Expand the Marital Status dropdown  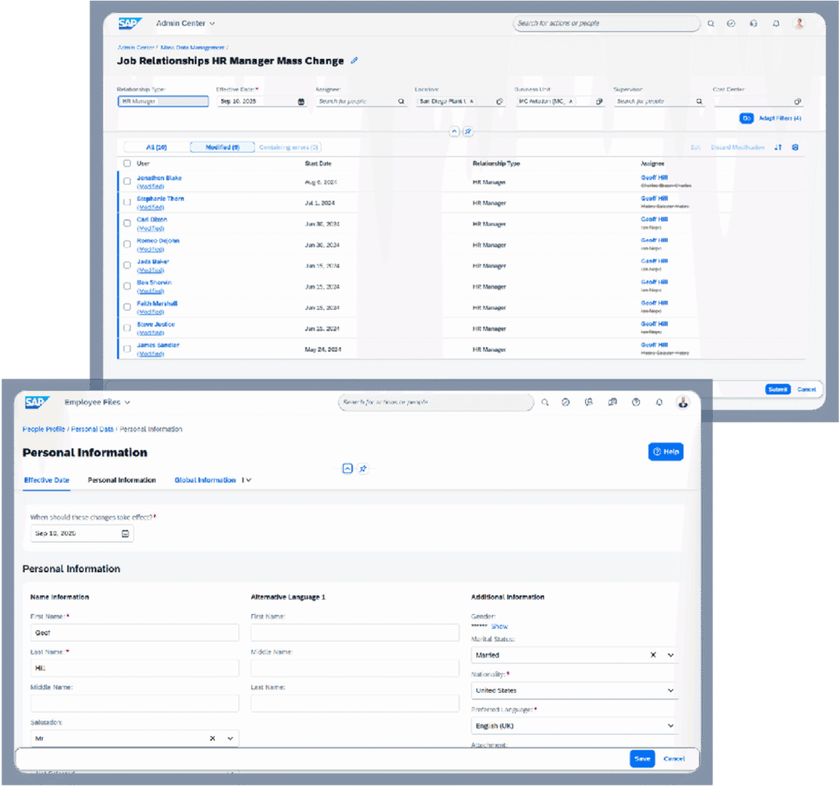(670, 654)
